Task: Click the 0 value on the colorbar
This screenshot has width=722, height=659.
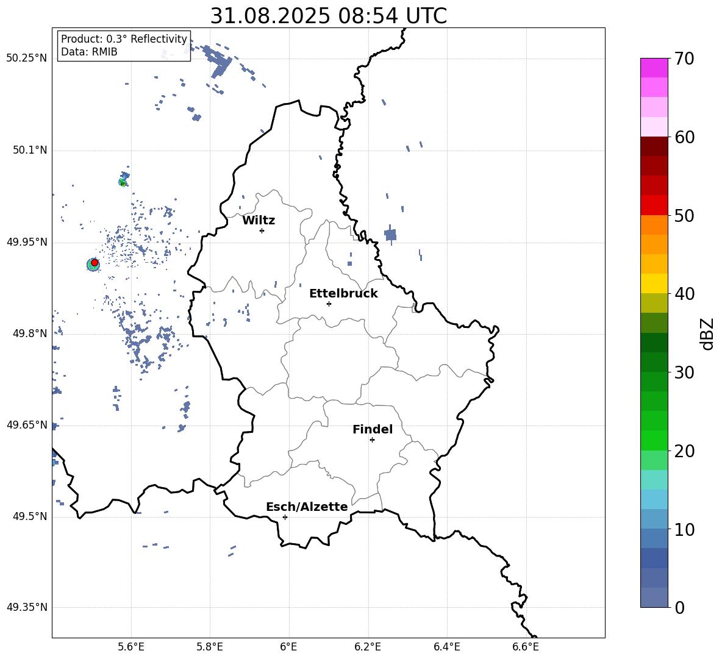Action: (679, 608)
